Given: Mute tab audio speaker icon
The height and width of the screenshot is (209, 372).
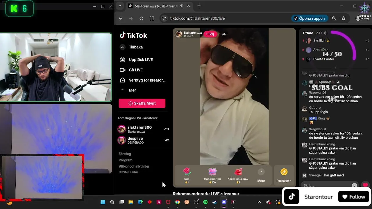Looking at the screenshot, I should click(182, 6).
